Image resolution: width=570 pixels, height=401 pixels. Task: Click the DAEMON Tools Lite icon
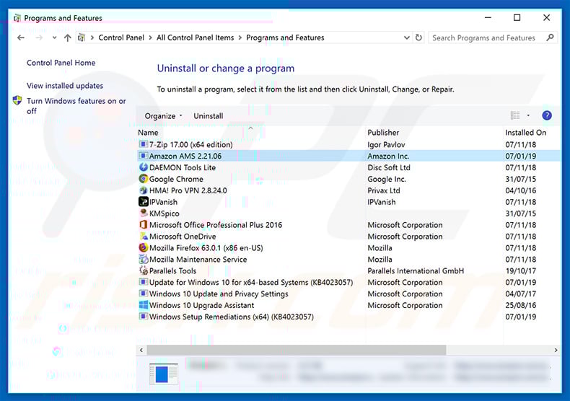click(144, 167)
